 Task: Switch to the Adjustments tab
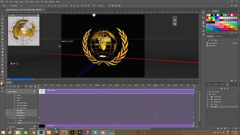tap(219, 36)
